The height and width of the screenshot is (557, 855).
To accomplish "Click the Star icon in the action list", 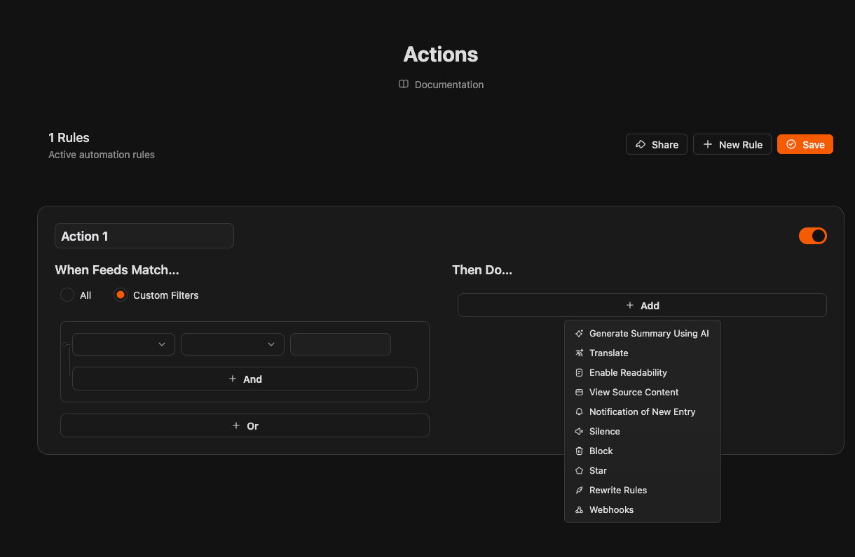I will click(579, 471).
